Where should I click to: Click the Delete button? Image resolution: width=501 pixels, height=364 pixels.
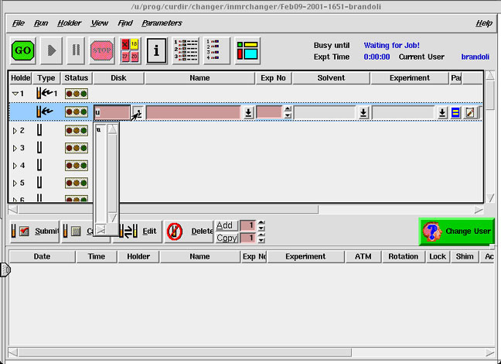coord(189,231)
